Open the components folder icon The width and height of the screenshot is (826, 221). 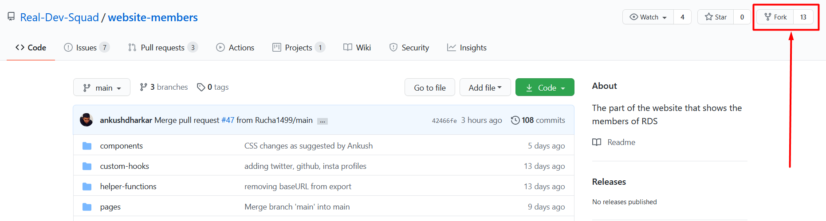coord(87,146)
